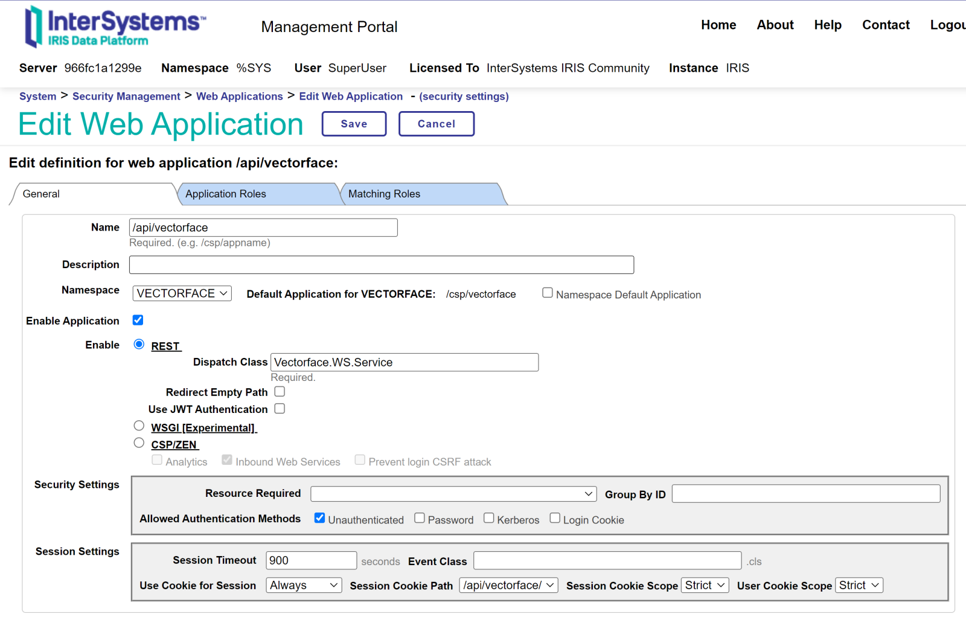This screenshot has height=617, width=966.
Task: Disable Unauthenticated access checkbox
Action: [x=320, y=519]
